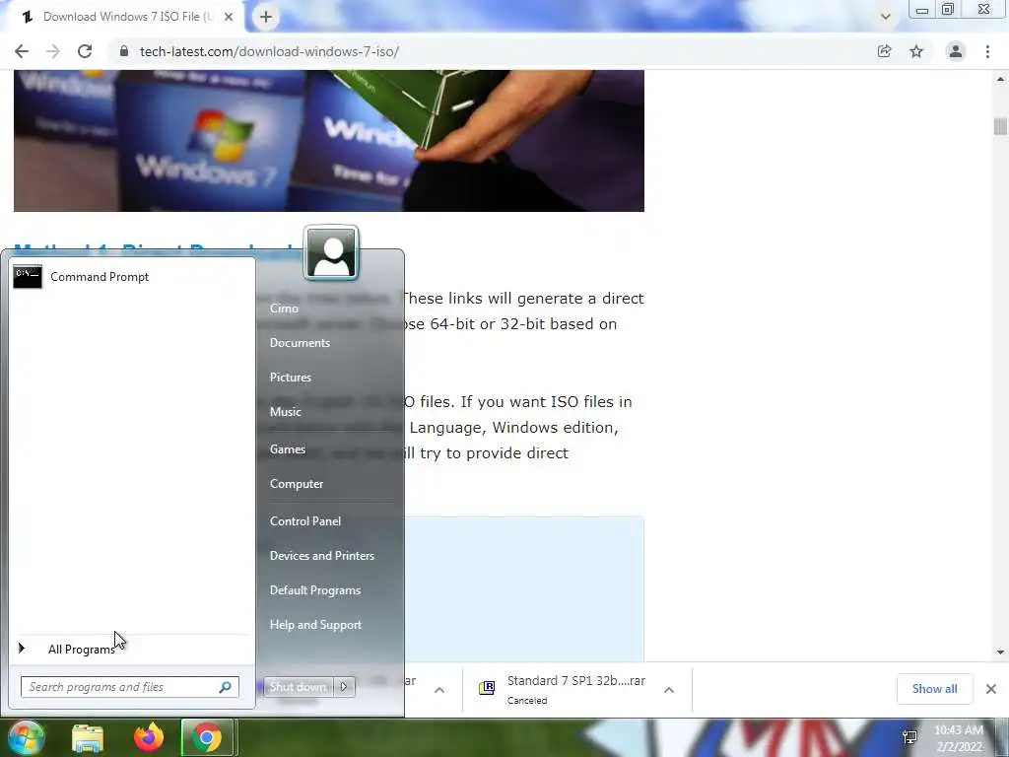Open the Cimo user folder
The width and height of the screenshot is (1009, 757).
pos(284,309)
